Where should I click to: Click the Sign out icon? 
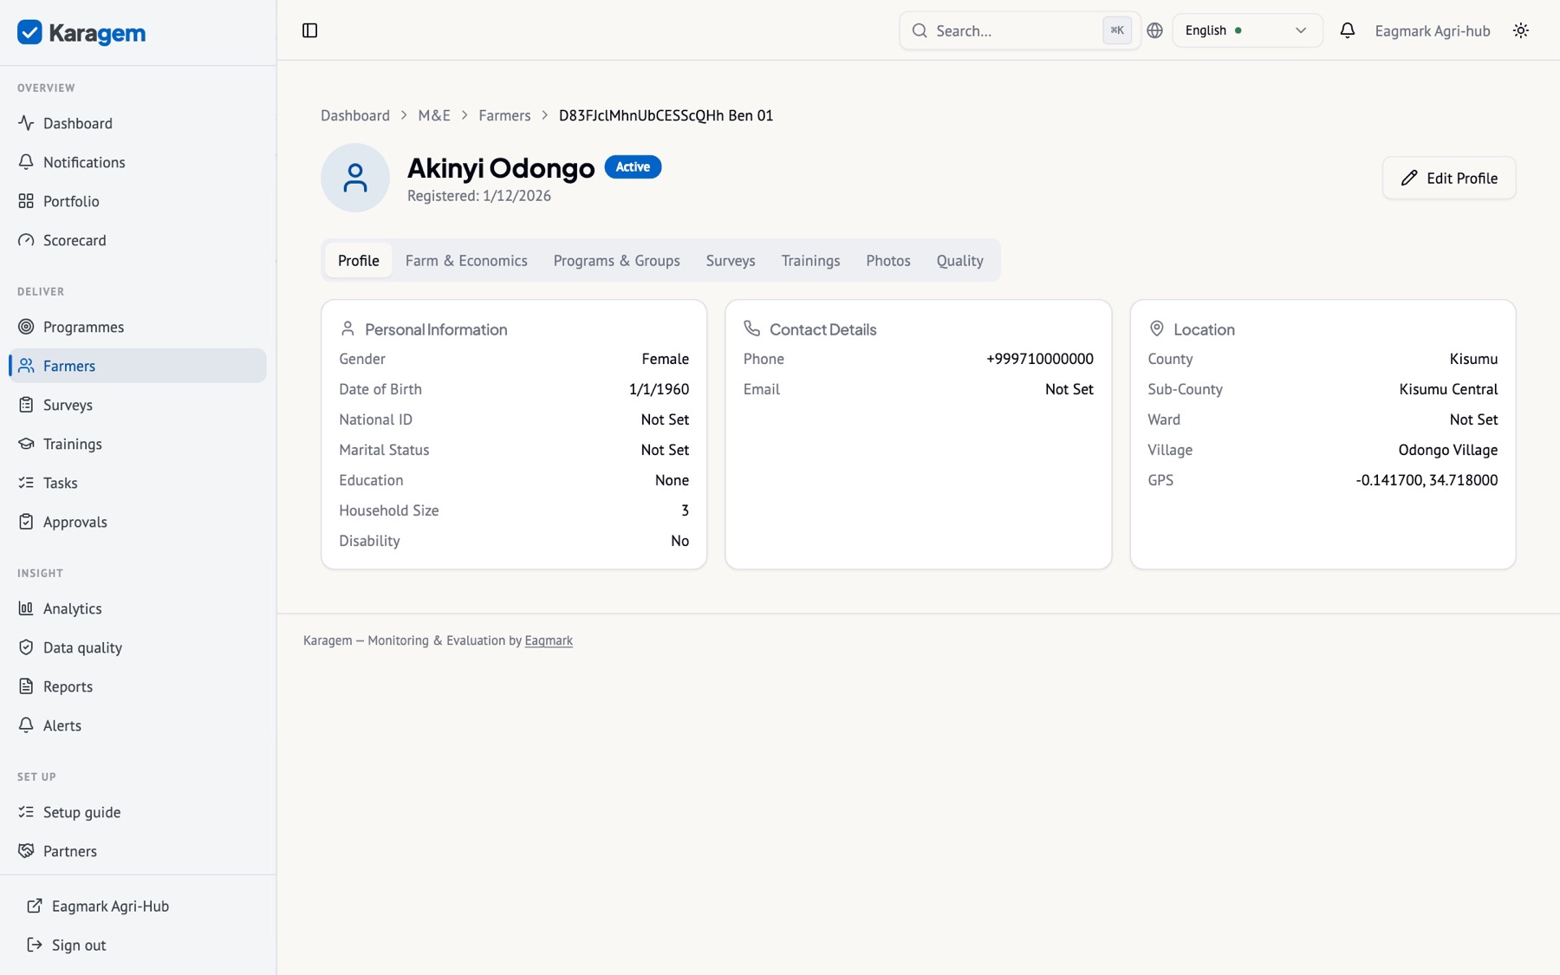(35, 945)
